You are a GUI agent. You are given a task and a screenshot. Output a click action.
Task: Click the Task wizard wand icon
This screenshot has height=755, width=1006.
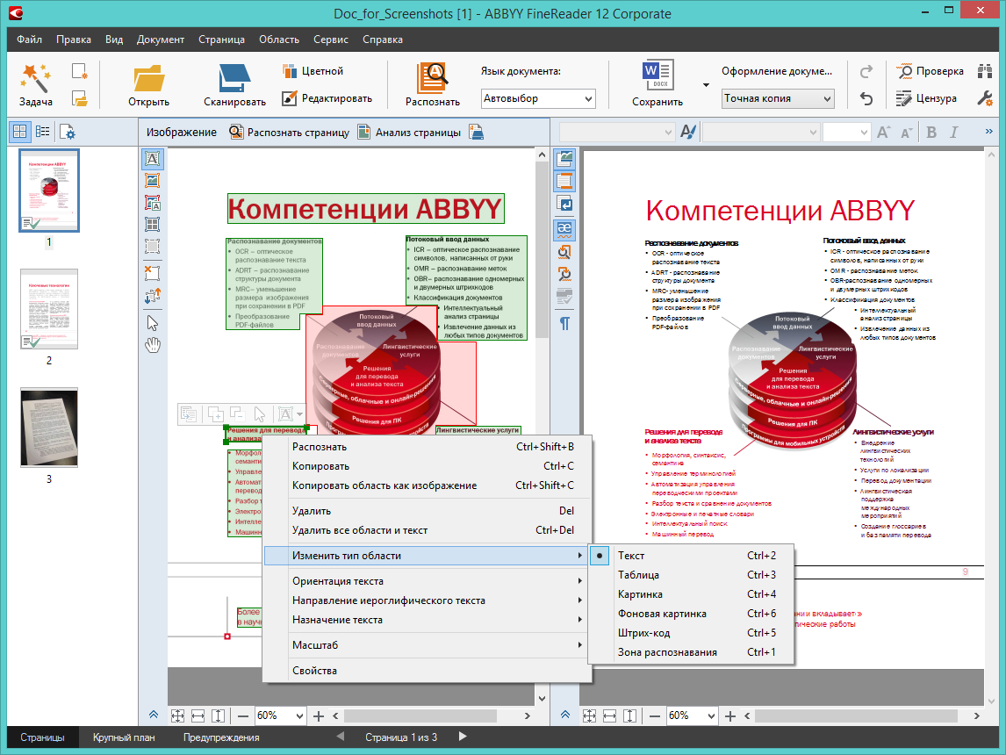coord(35,77)
